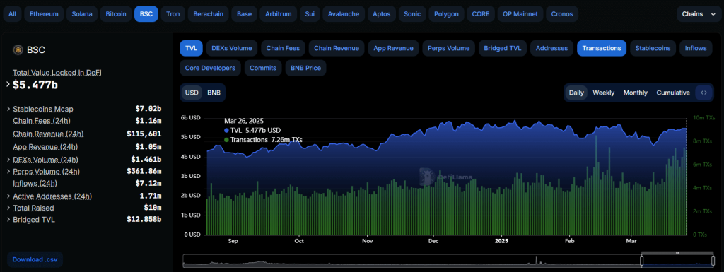The image size is (724, 272).
Task: Switch to the Solana chain tab
Action: (82, 14)
